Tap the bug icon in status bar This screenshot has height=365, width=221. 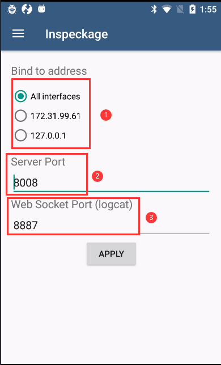point(12,10)
